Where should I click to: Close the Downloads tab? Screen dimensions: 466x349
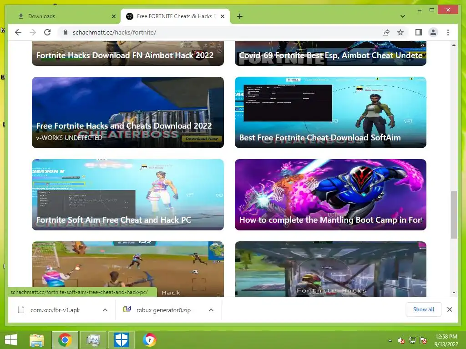[113, 16]
